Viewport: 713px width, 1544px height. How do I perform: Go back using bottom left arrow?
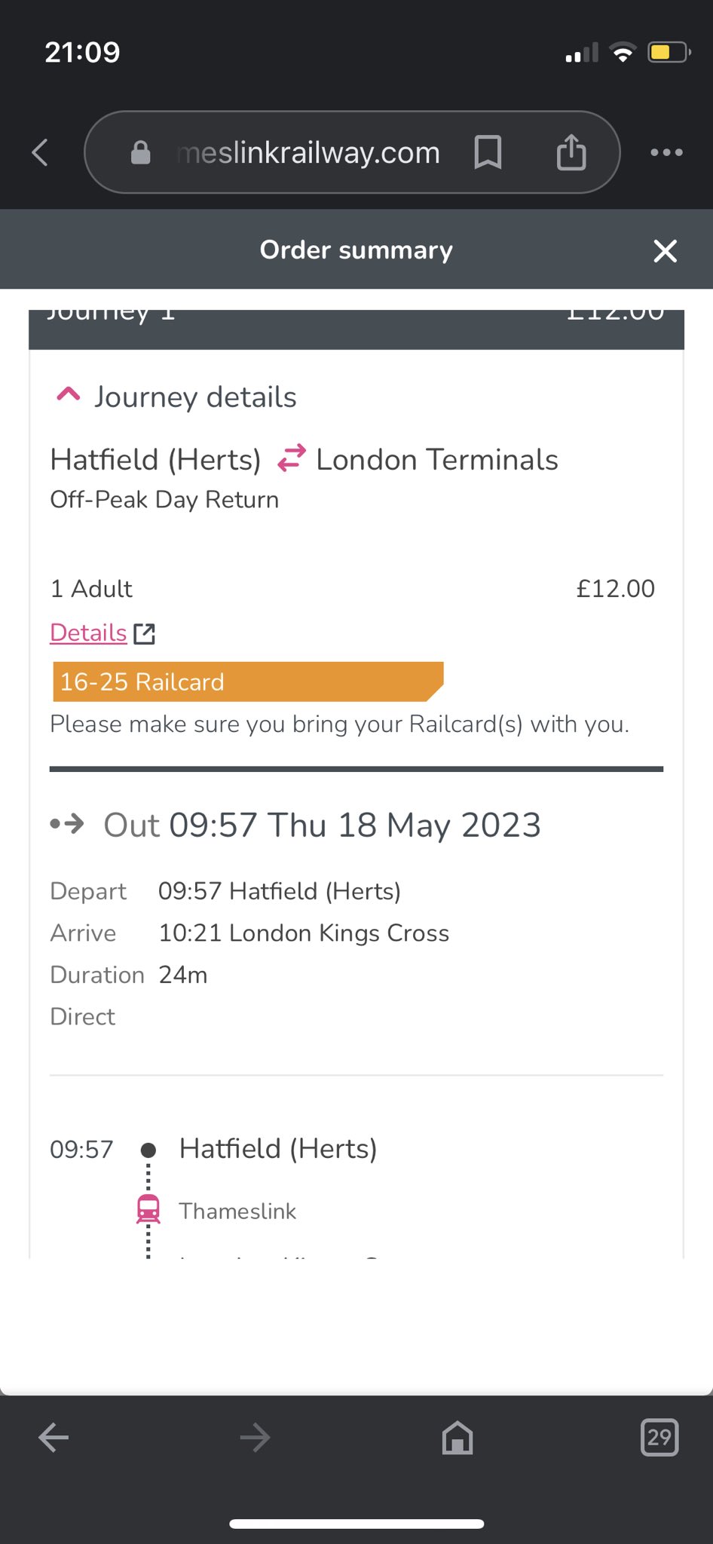(54, 1438)
